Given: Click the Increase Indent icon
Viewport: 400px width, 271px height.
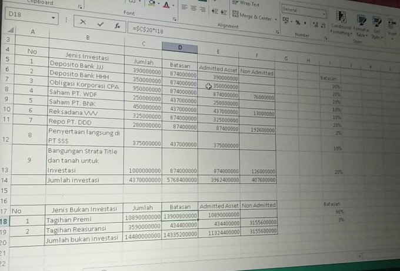Looking at the screenshot, I should [224, 12].
